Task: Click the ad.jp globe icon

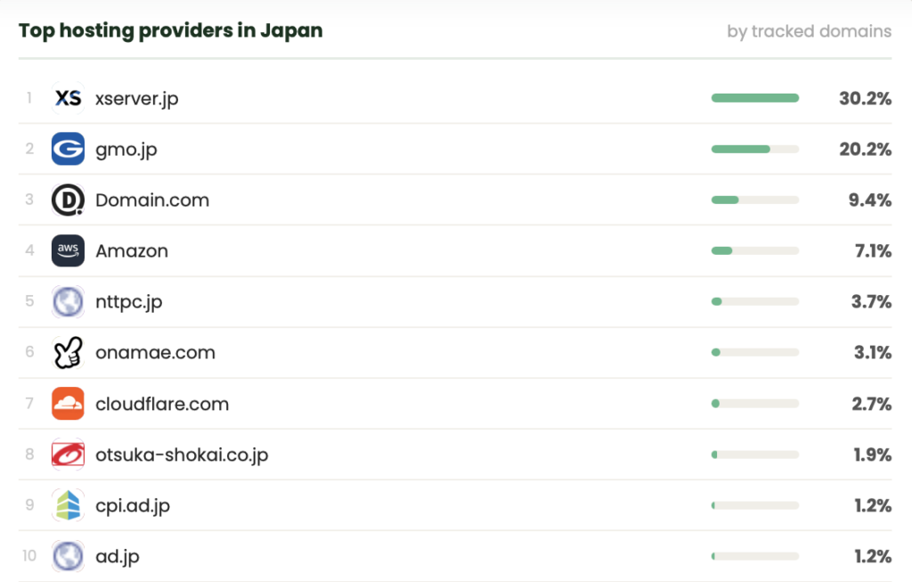Action: tap(68, 556)
